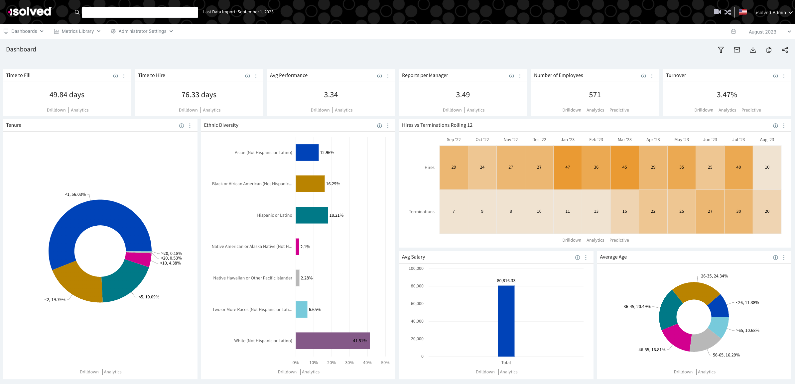Image resolution: width=795 pixels, height=384 pixels.
Task: Show info for Time to Hire card
Action: [x=247, y=76]
